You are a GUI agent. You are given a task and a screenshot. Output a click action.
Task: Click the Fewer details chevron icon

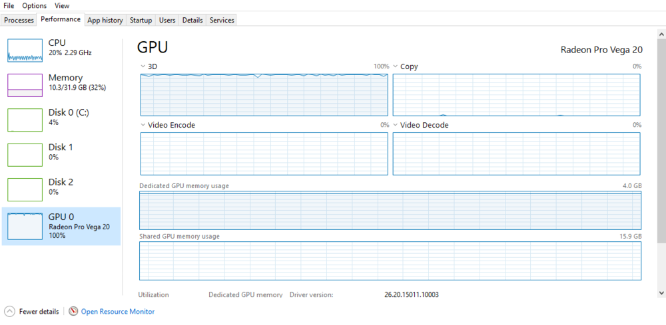click(10, 311)
